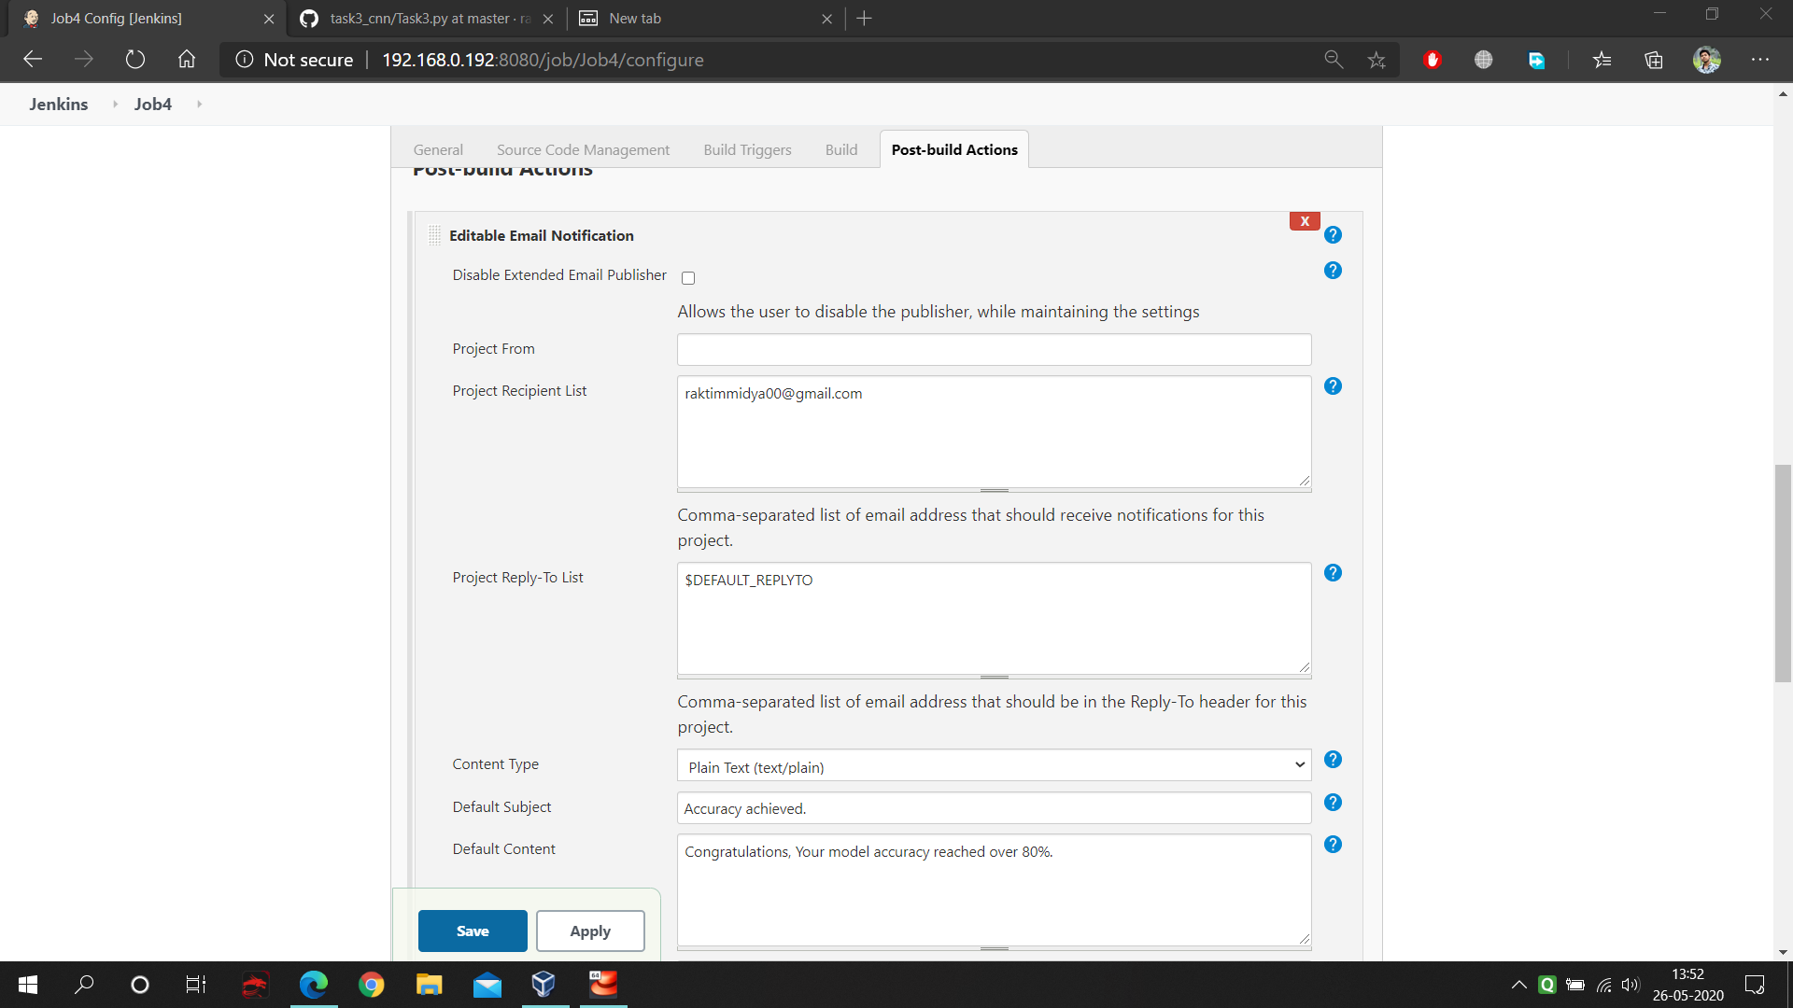
Task: Switch to Source Code Management tab
Action: [583, 149]
